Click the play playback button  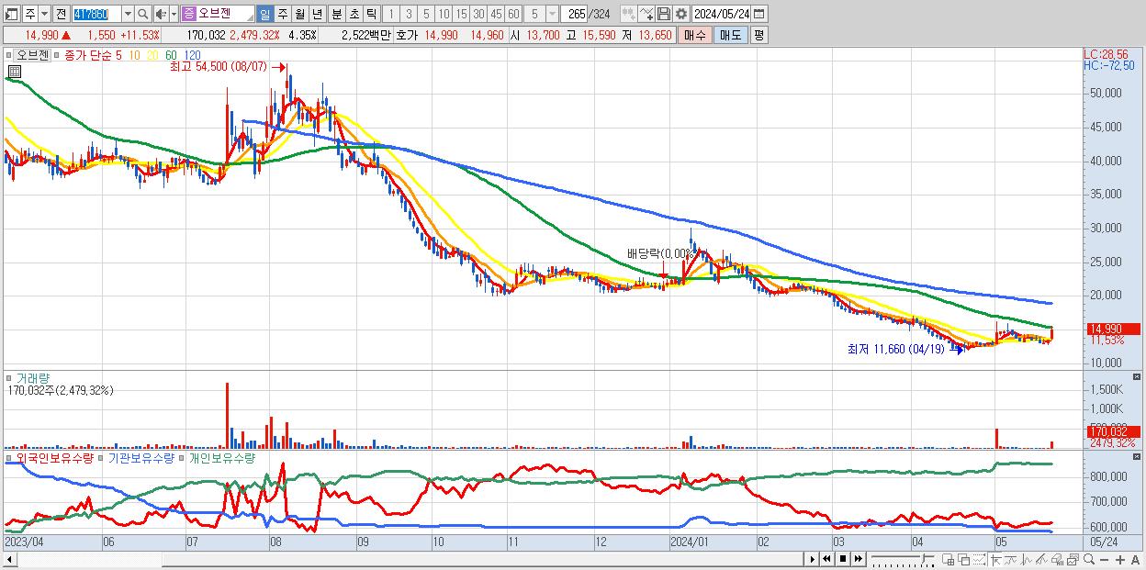813,559
